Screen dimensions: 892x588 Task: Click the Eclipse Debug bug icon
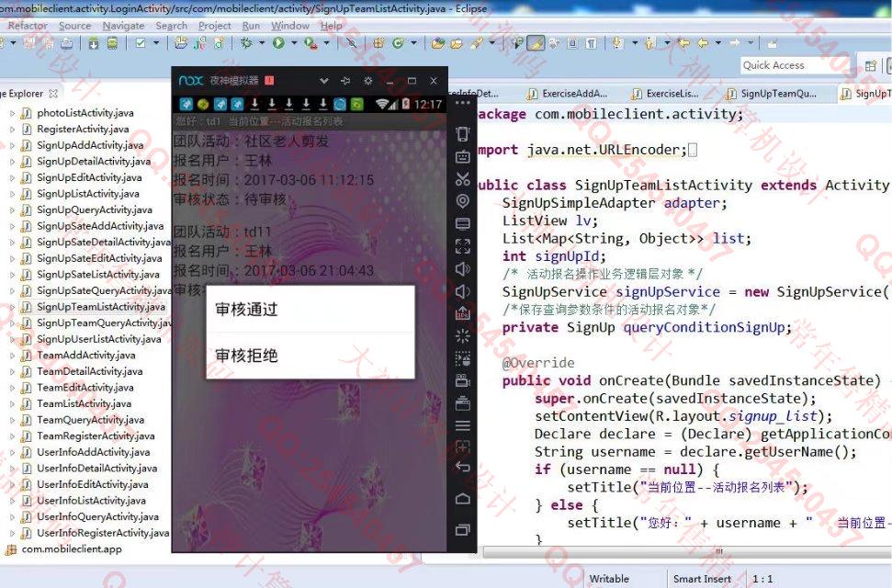[248, 43]
